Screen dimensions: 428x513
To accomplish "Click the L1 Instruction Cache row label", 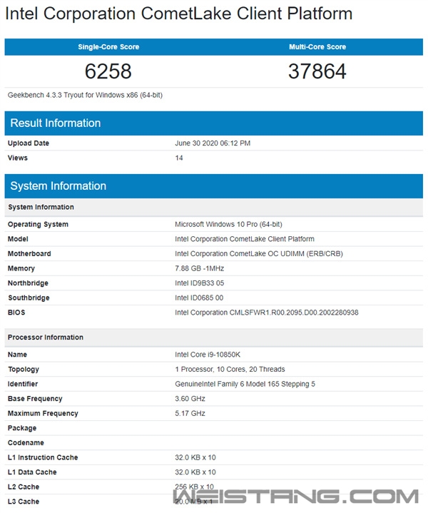I will coord(43,457).
